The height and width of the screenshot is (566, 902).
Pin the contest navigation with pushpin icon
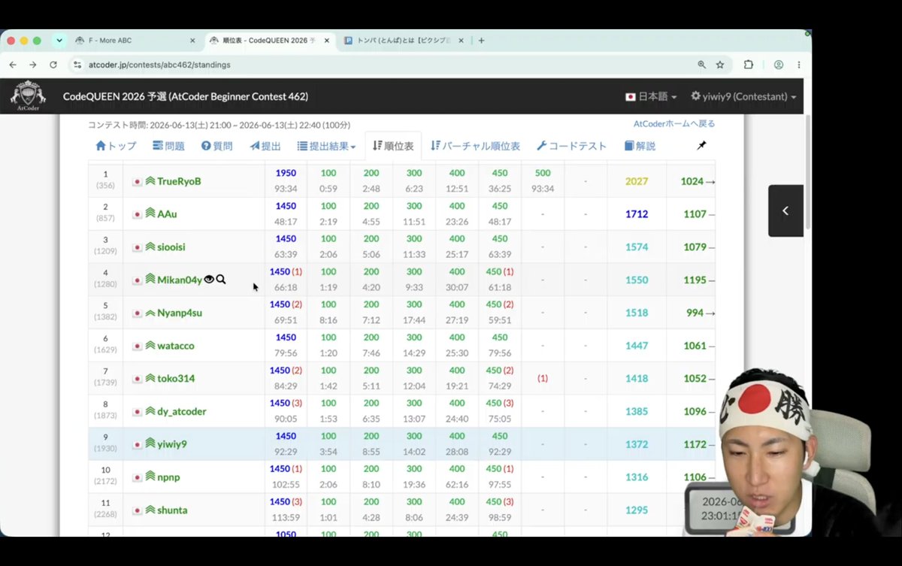(701, 145)
